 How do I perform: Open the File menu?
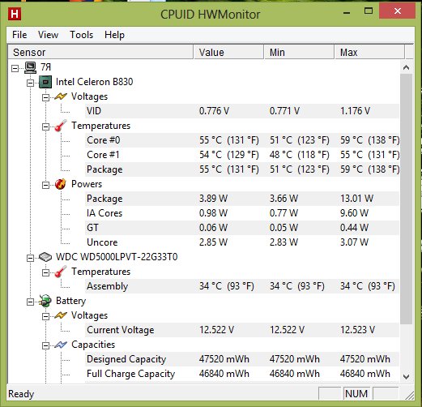coord(19,35)
